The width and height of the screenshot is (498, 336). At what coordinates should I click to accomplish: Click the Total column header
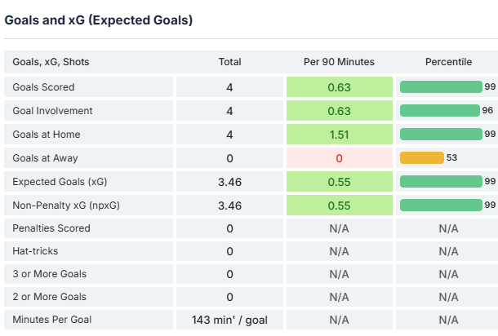point(229,63)
